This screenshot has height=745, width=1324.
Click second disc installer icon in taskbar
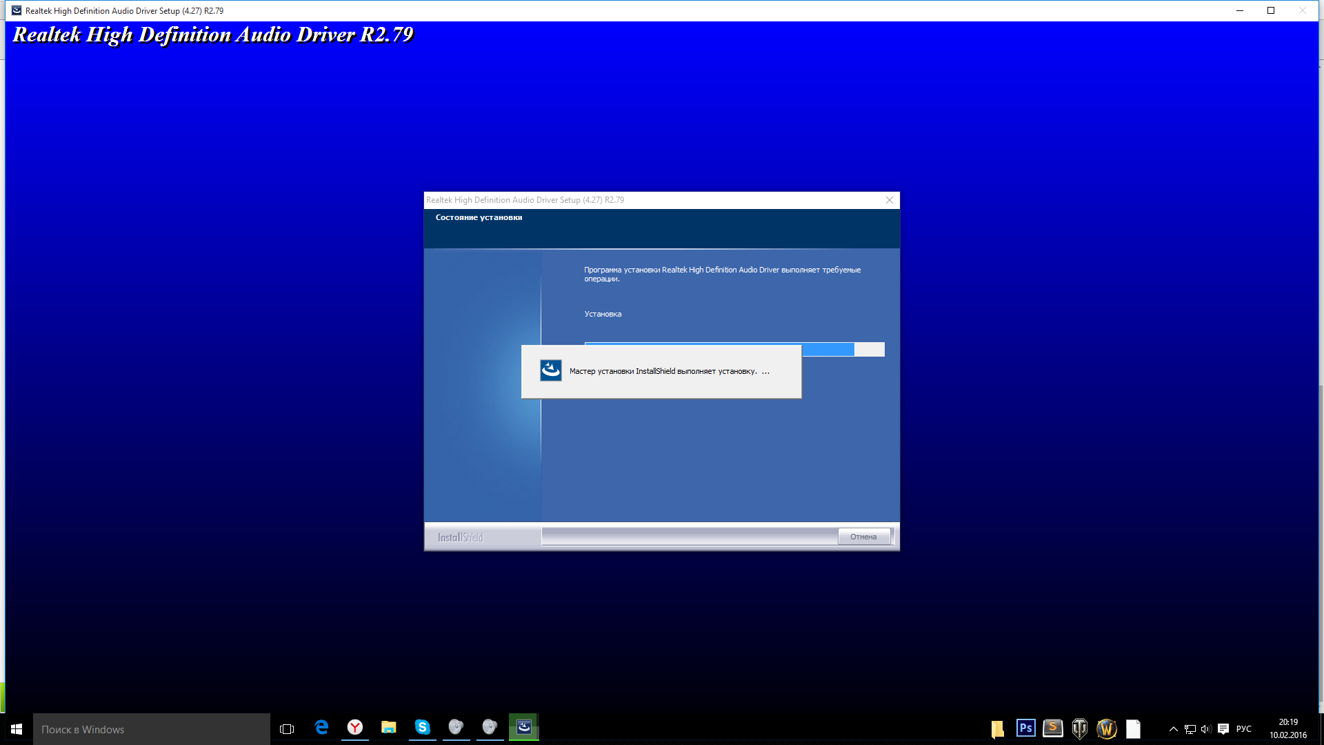490,727
